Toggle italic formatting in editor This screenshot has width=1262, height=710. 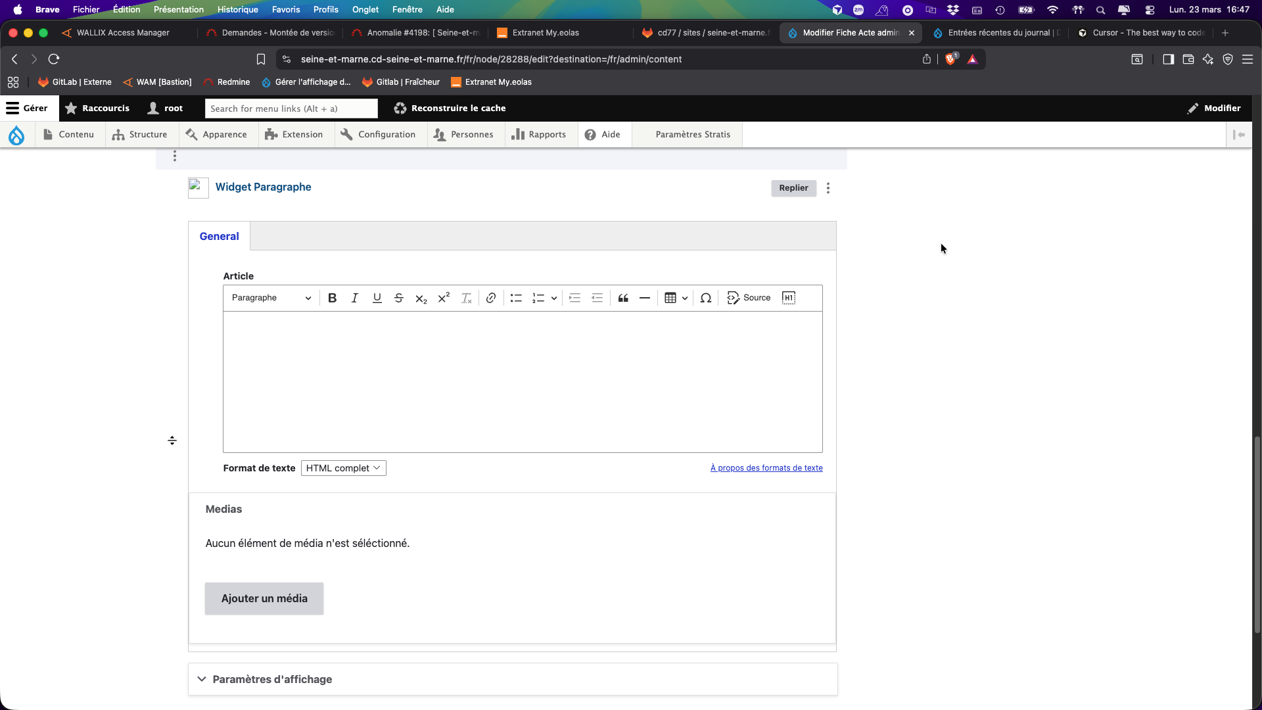click(355, 298)
